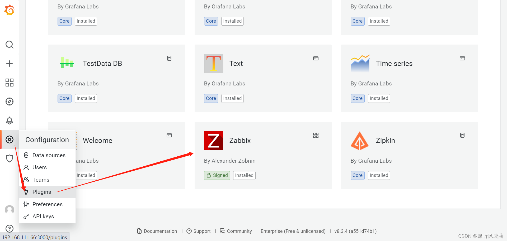Open the Welcome plugin title

click(98, 141)
